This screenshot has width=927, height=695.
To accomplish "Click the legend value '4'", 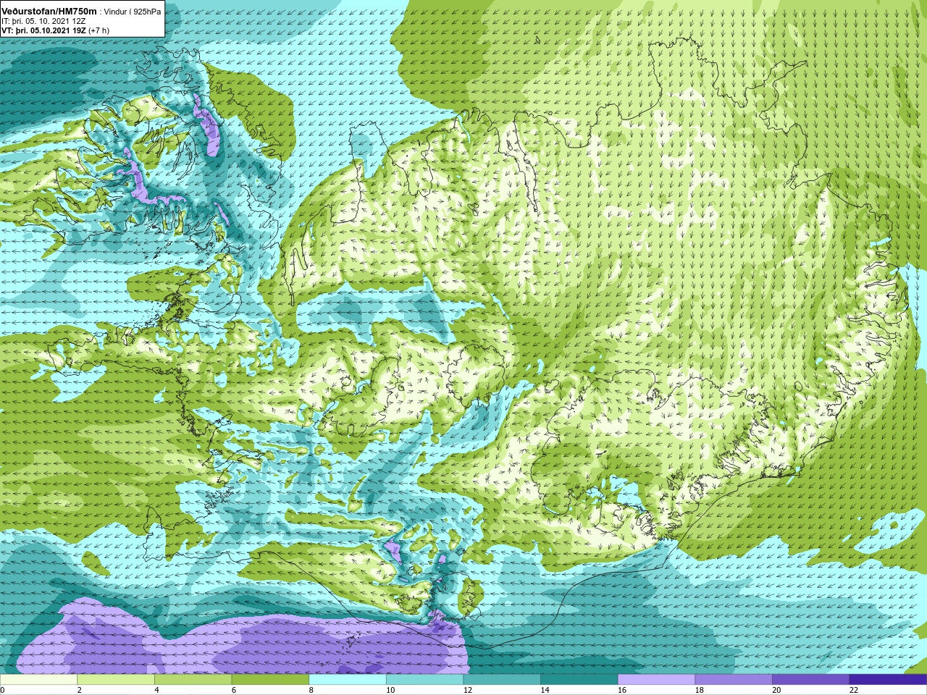I will [x=156, y=690].
